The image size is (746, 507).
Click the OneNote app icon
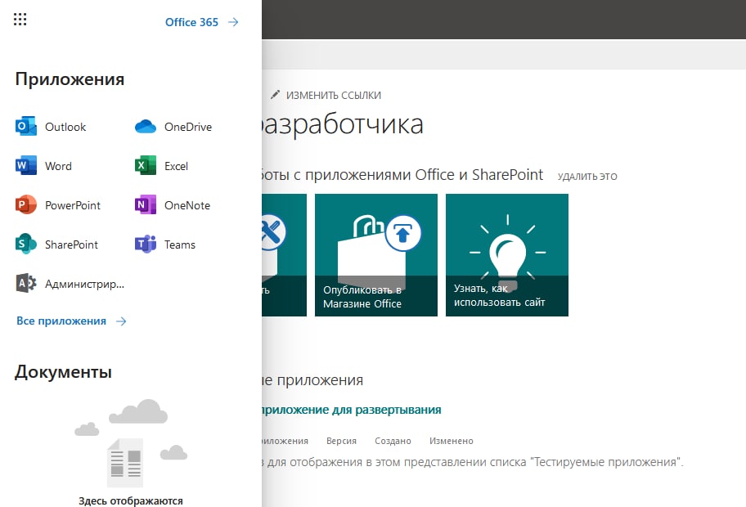tap(146, 205)
